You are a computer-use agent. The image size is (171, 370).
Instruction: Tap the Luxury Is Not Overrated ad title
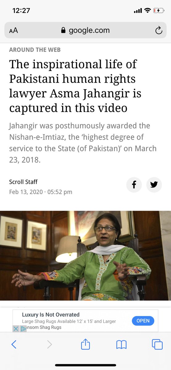point(51,314)
